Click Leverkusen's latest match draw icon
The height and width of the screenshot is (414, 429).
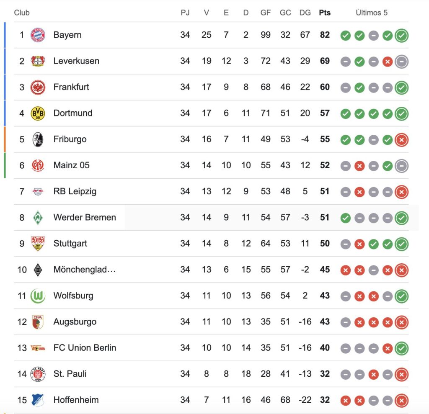pyautogui.click(x=401, y=62)
